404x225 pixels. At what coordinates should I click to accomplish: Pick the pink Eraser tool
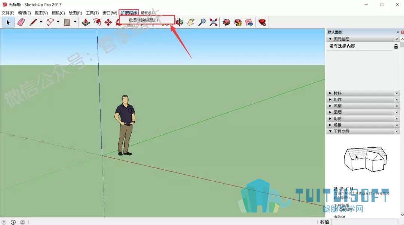point(21,22)
